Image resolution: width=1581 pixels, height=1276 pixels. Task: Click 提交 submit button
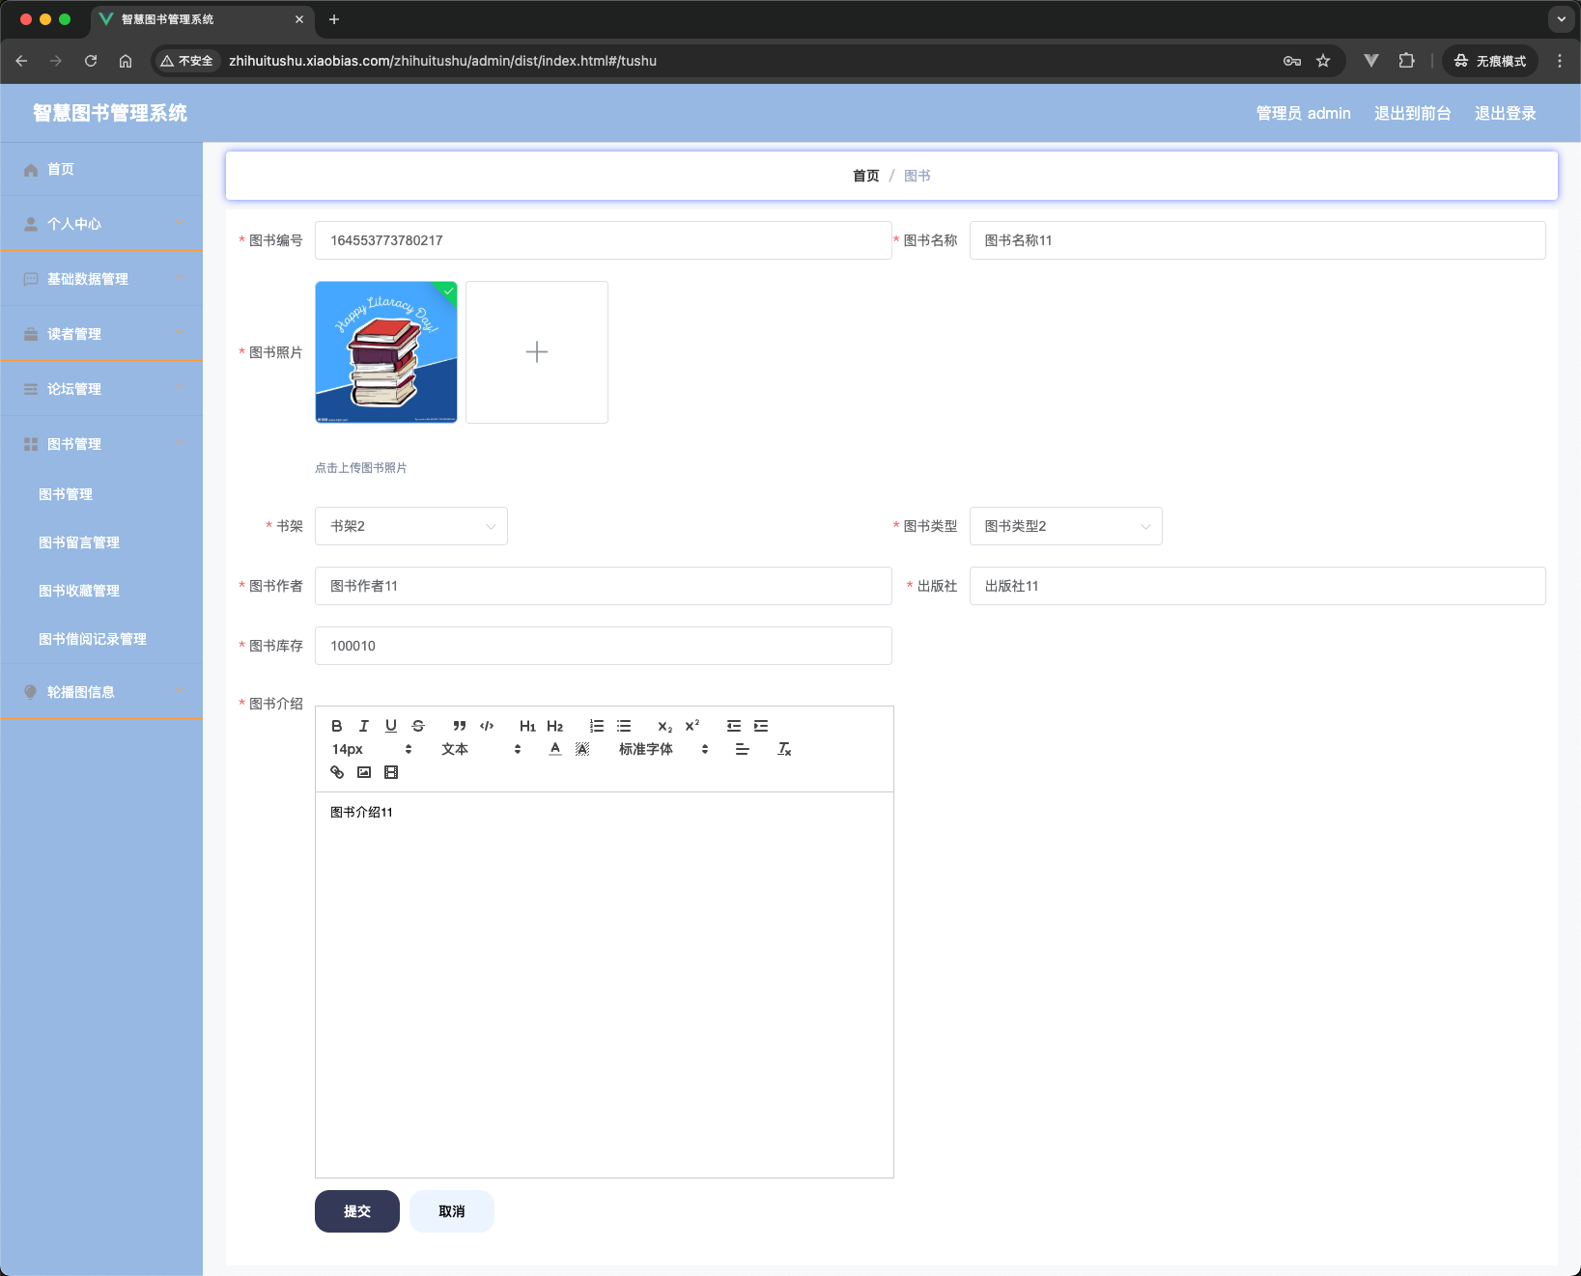click(357, 1211)
